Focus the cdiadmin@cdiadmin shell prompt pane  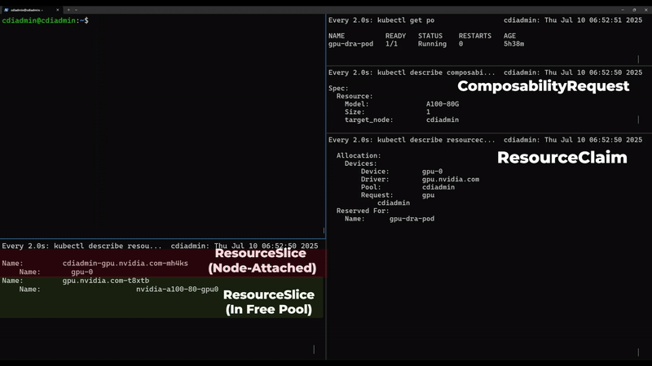coord(163,122)
